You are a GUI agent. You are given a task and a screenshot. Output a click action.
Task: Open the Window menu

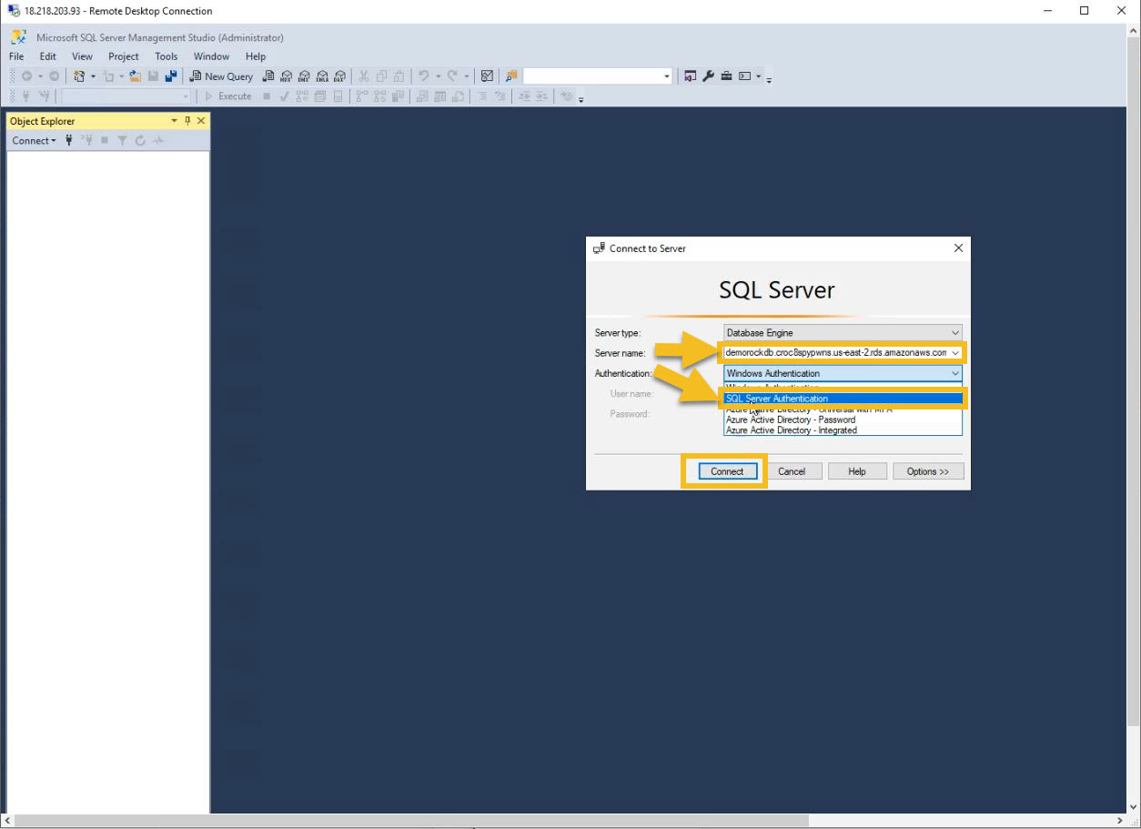pos(211,56)
